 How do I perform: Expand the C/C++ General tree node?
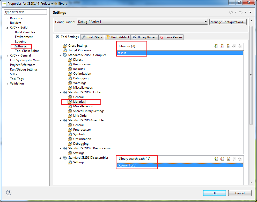pos(7,56)
